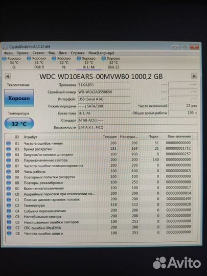
Task: Click interface field USB (Serial ATA)
Action: 104,99
